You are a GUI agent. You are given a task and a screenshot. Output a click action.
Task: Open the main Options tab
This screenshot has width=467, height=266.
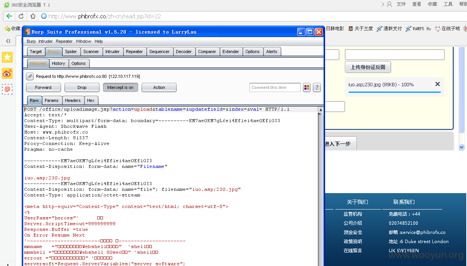pos(253,52)
